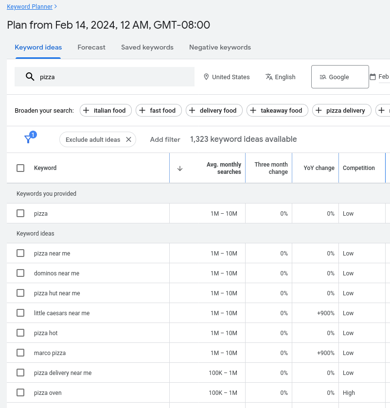390x408 pixels.
Task: Click the location pin icon
Action: [206, 77]
